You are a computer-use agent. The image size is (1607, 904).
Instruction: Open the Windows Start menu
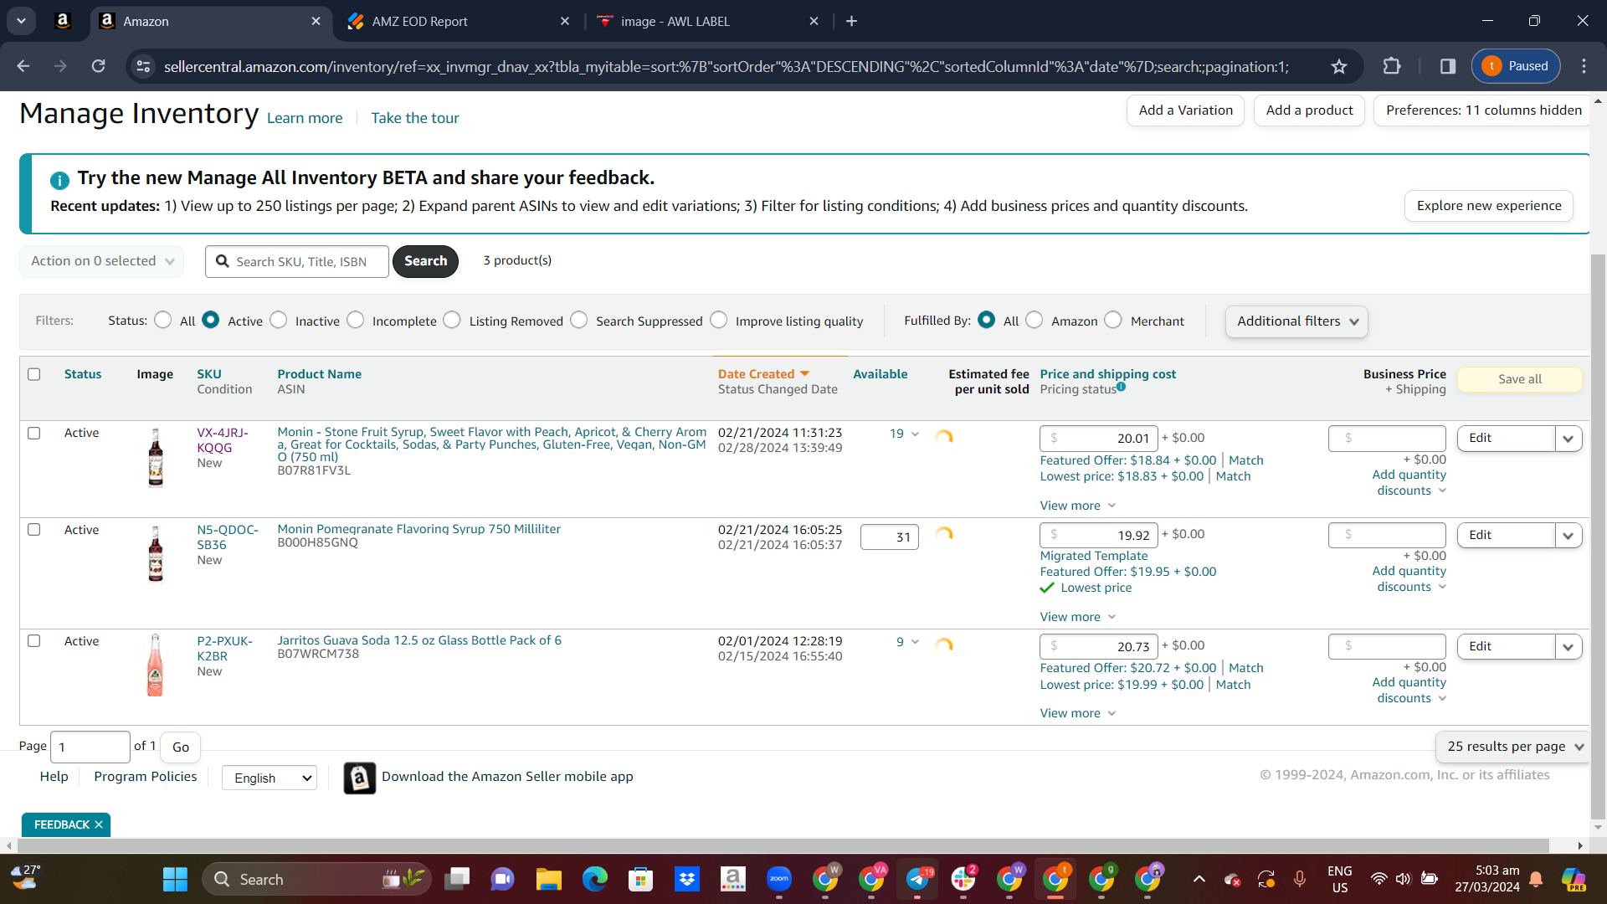[175, 879]
